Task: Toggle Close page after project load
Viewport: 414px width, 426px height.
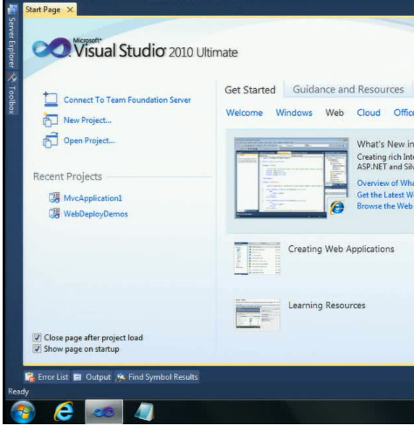Action: pos(37,338)
